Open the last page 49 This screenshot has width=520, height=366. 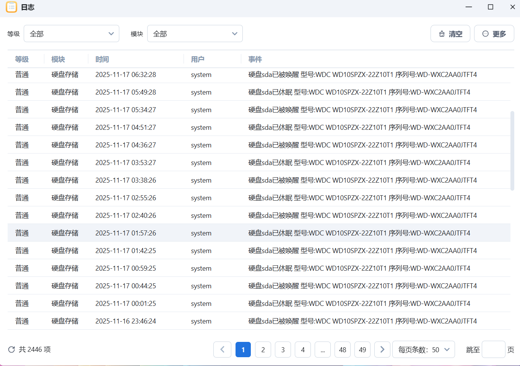(362, 349)
